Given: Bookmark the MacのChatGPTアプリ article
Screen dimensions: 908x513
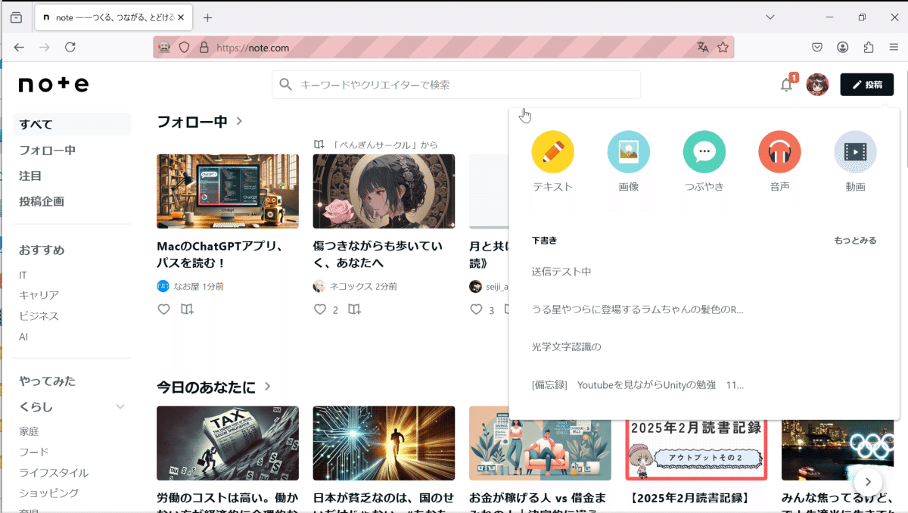Looking at the screenshot, I should [187, 309].
